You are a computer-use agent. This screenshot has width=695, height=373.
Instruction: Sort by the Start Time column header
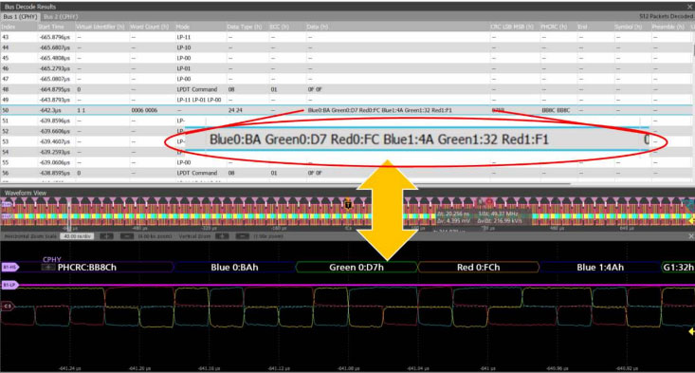tap(51, 27)
